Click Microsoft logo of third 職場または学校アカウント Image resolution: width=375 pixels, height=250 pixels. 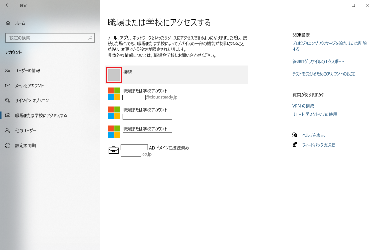114,132
